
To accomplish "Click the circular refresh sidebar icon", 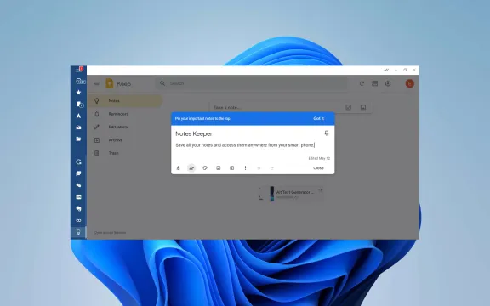I will [x=79, y=161].
